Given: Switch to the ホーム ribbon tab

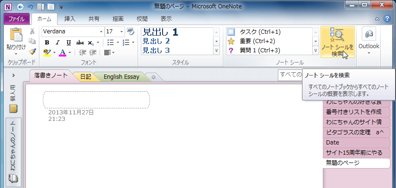Looking at the screenshot, I should pos(44,19).
